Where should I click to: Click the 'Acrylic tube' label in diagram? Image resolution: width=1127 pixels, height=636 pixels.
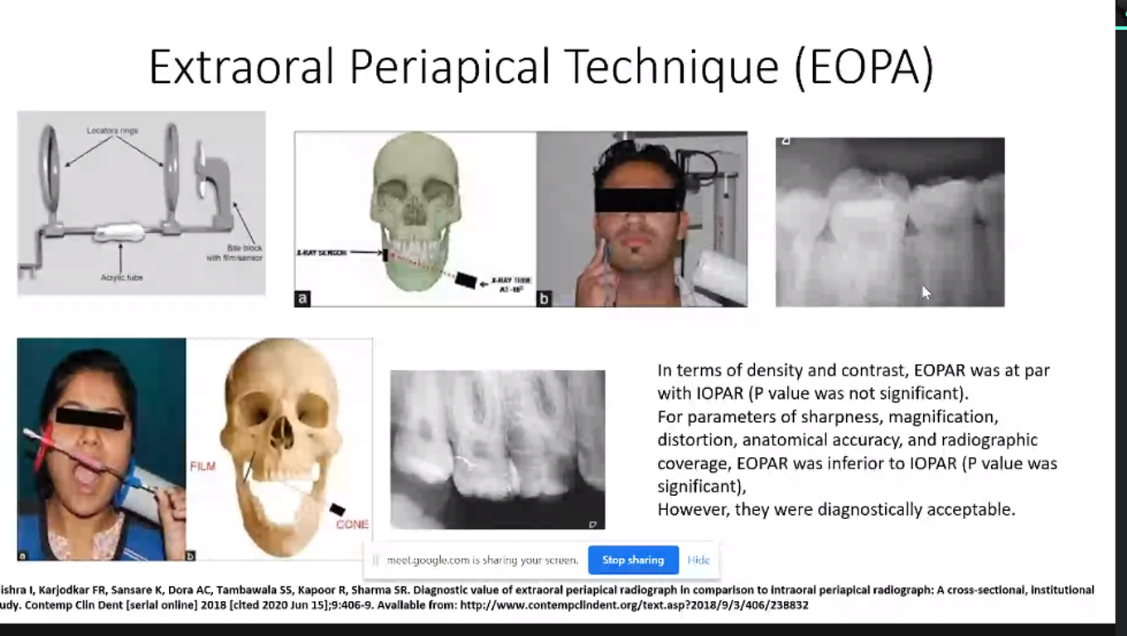122,278
